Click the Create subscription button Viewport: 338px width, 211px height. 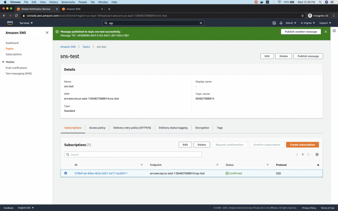point(302,145)
